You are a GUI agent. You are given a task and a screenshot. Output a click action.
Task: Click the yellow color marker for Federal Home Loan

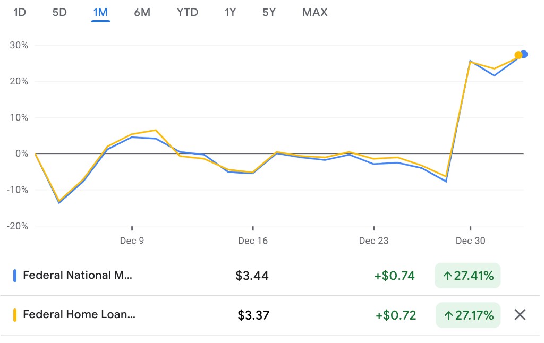15,315
